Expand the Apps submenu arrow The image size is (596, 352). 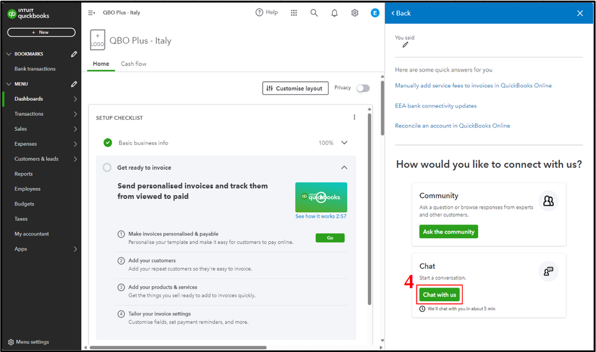[75, 249]
